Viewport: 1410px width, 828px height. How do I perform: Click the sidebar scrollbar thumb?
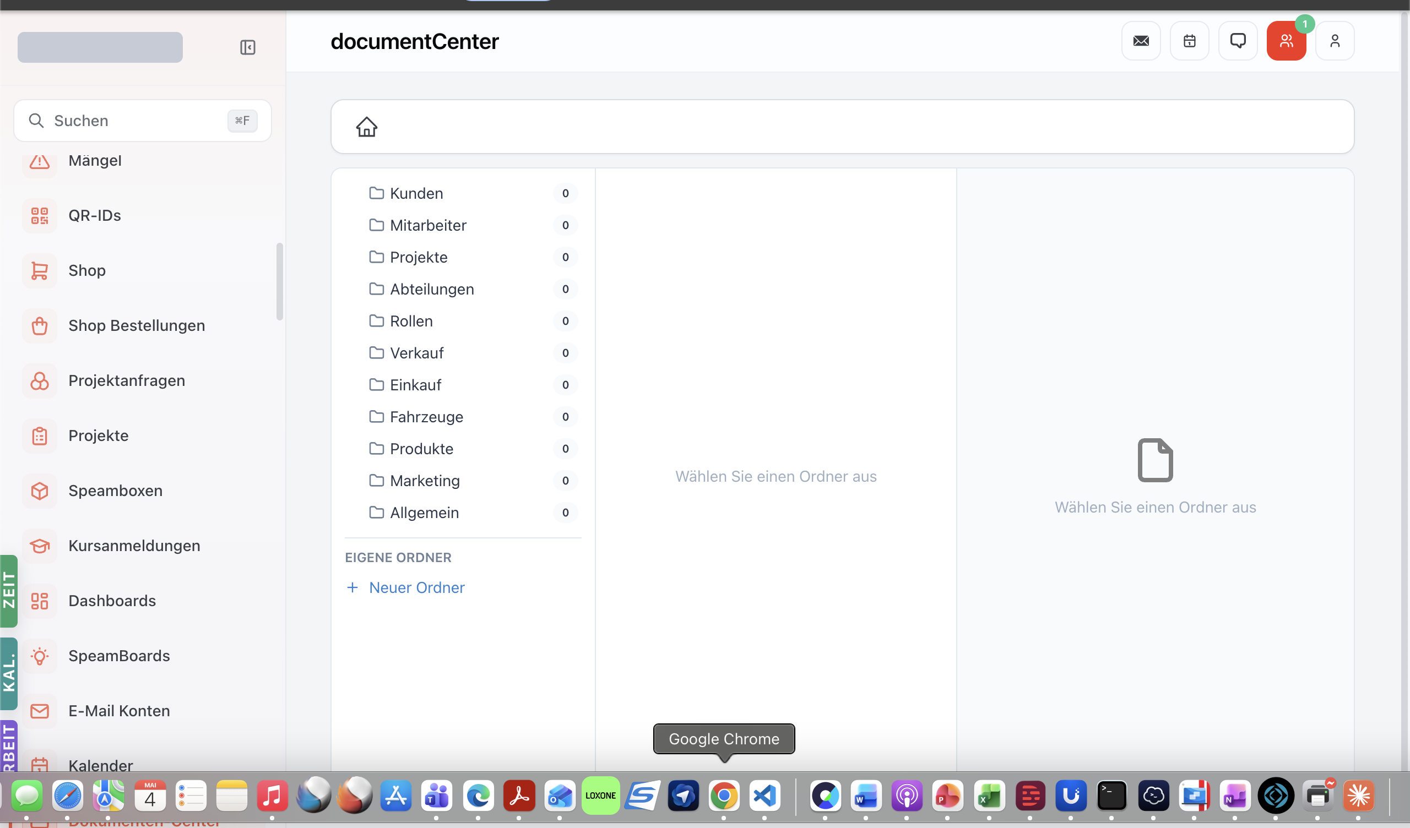click(x=280, y=281)
